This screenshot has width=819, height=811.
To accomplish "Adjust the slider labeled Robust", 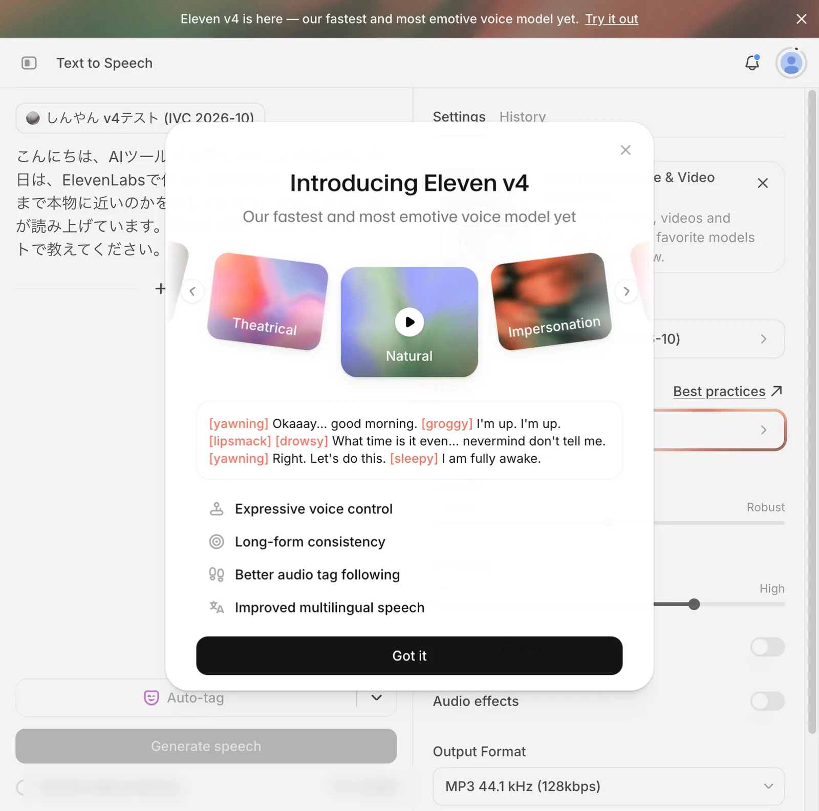I will pos(719,523).
